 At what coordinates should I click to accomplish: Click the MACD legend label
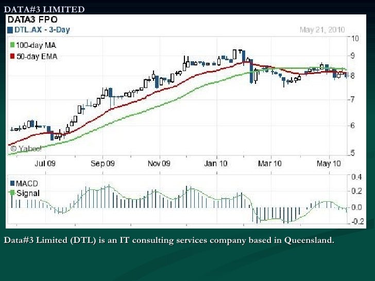(27, 184)
